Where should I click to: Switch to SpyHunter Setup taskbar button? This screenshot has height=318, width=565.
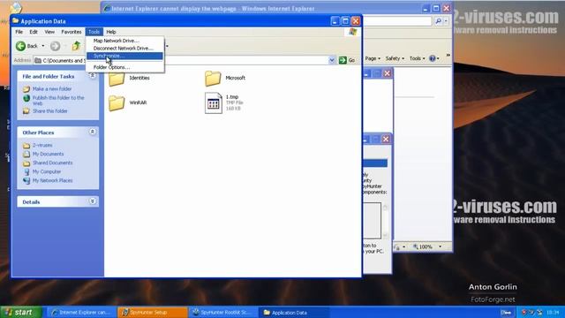click(x=153, y=313)
